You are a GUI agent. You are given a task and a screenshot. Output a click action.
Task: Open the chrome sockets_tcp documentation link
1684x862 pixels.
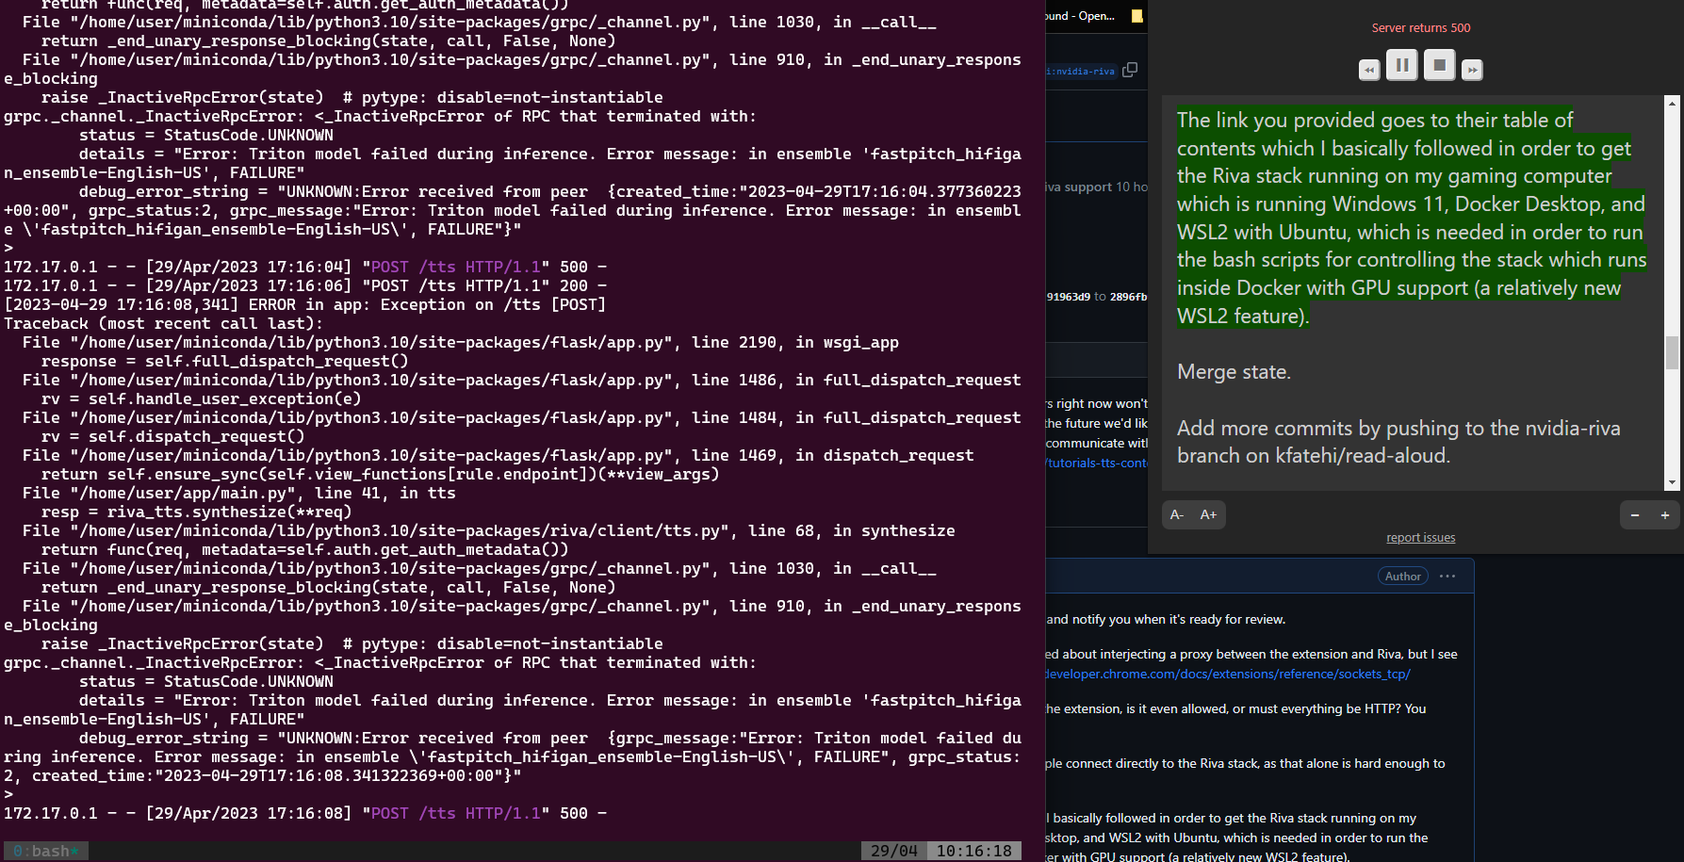coord(1225,674)
